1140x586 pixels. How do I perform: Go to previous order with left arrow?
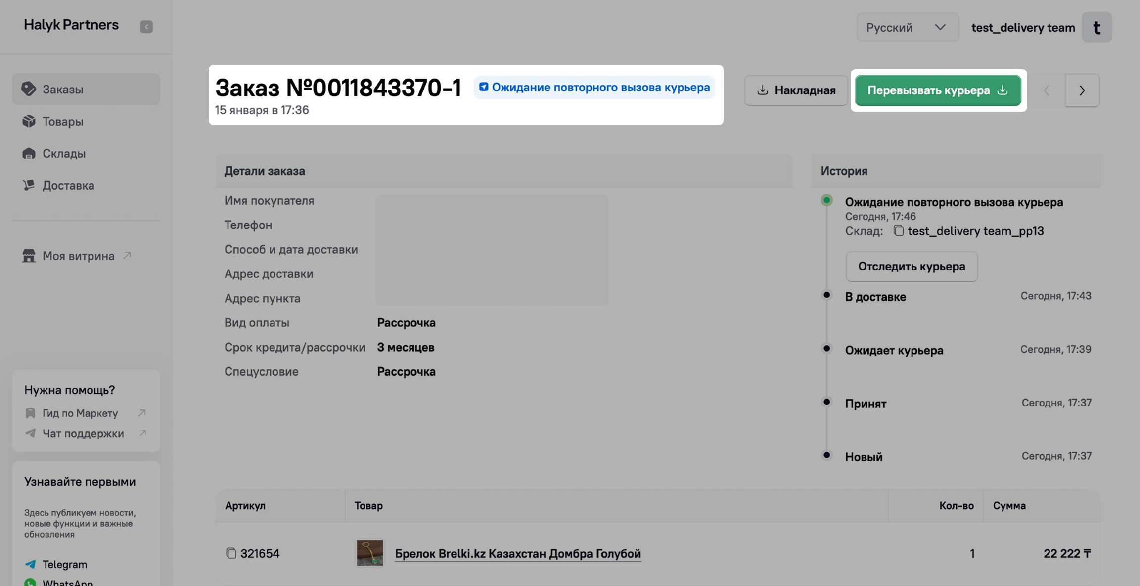1046,90
